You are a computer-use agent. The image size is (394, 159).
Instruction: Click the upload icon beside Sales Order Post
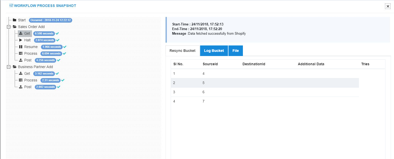pos(21,60)
